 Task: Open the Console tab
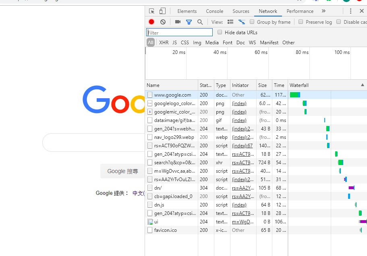[214, 11]
